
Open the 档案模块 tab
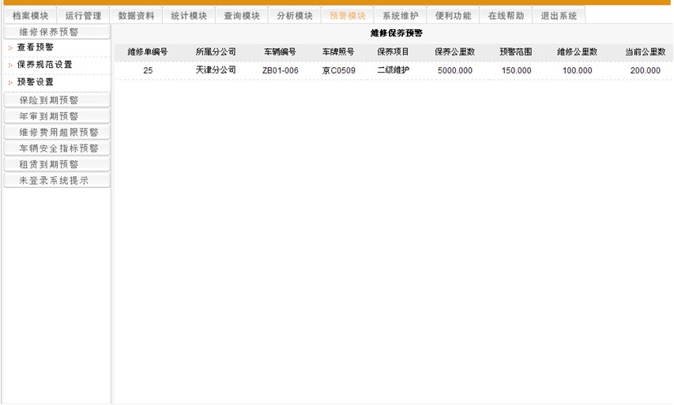(x=30, y=16)
